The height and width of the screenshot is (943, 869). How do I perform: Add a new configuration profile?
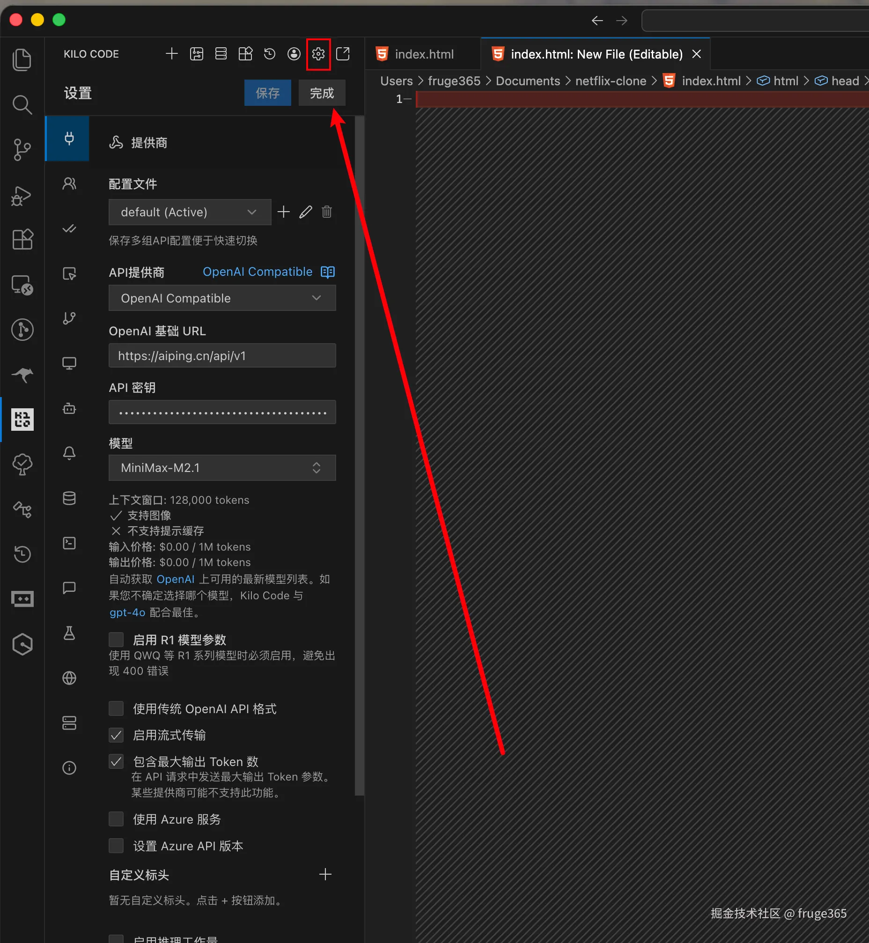284,212
